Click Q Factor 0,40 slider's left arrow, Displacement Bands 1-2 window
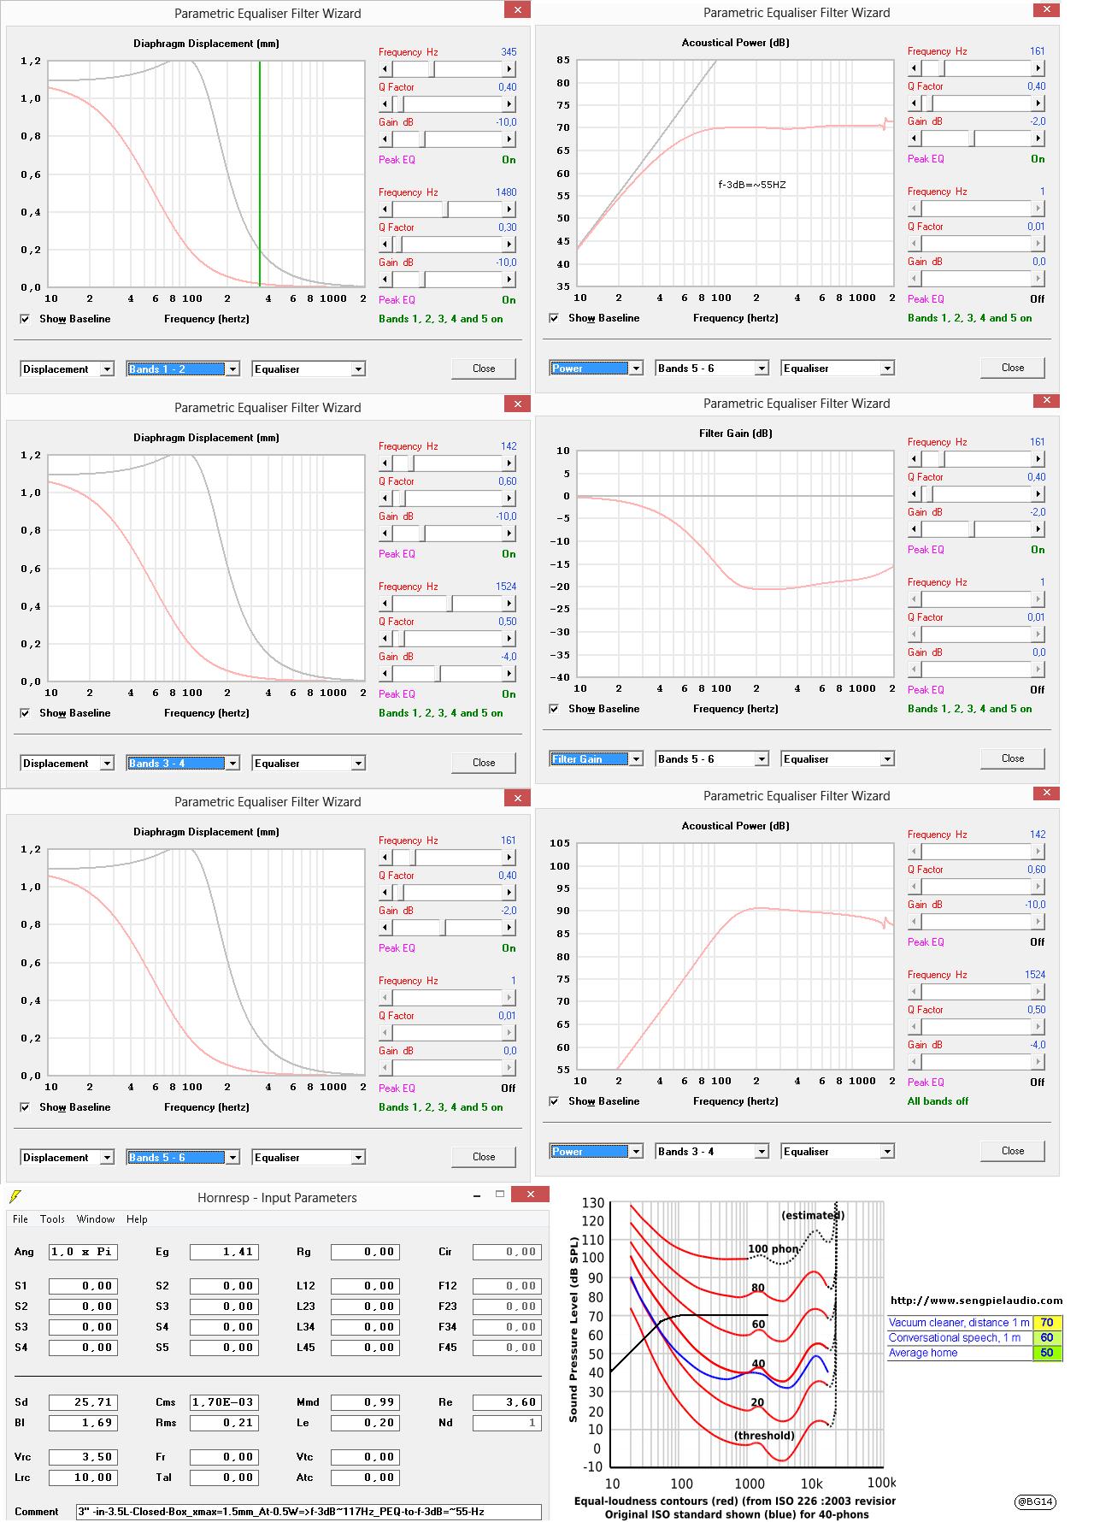This screenshot has height=1522, width=1094. coord(385,104)
